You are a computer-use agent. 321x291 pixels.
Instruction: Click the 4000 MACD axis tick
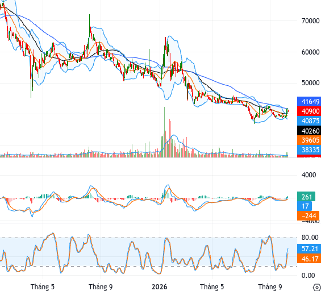click(x=309, y=175)
